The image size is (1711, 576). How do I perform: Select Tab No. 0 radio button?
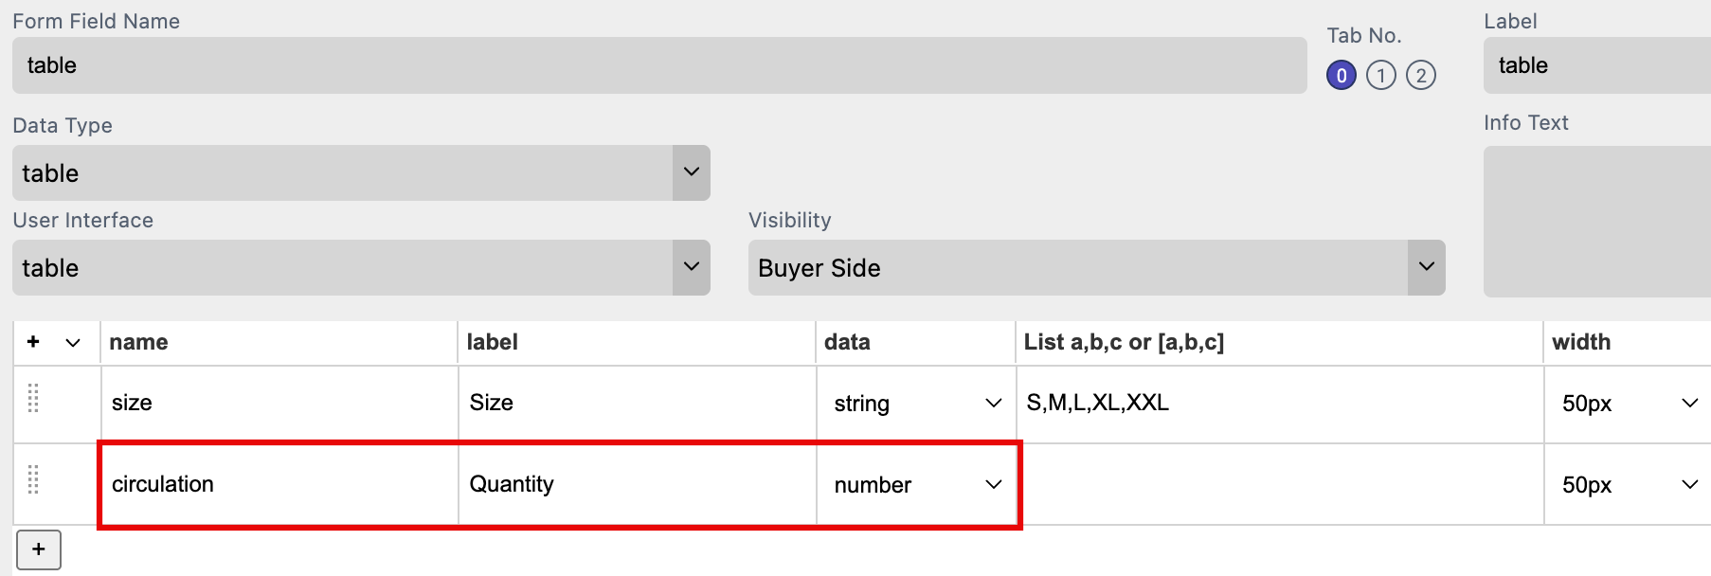point(1342,75)
